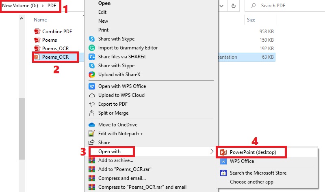
Task: Choose PowerPoint (desktop) in submenu
Action: click(253, 152)
